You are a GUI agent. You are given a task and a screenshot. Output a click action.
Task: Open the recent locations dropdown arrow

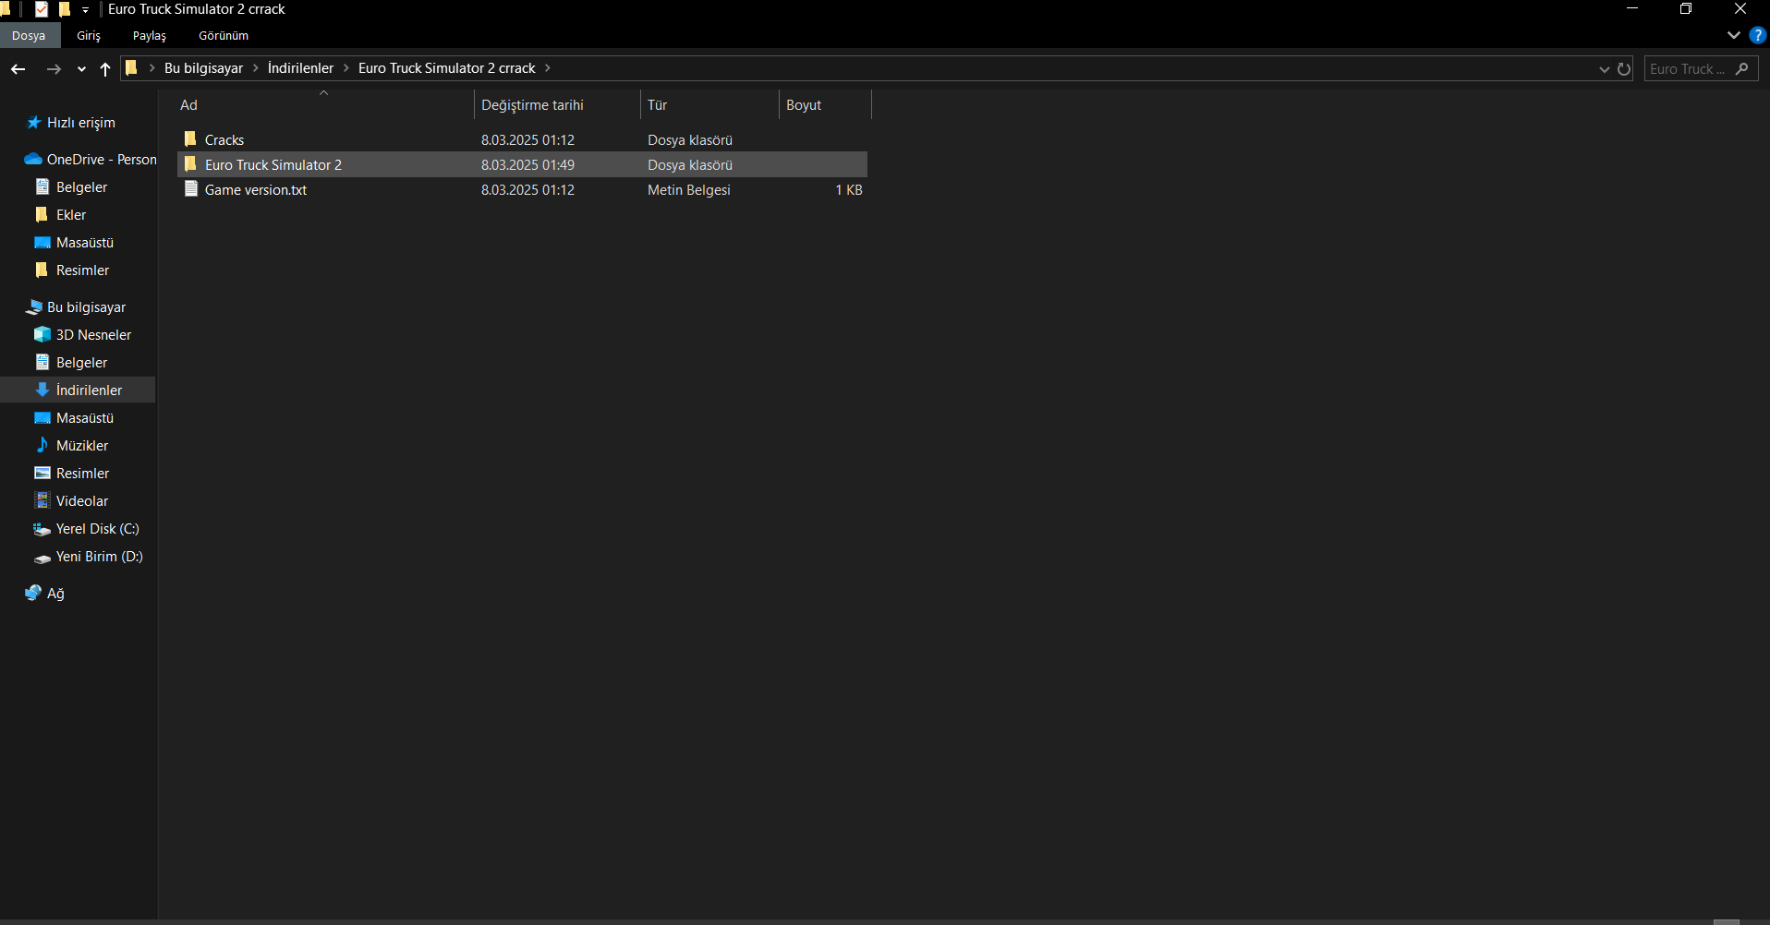[x=81, y=69]
